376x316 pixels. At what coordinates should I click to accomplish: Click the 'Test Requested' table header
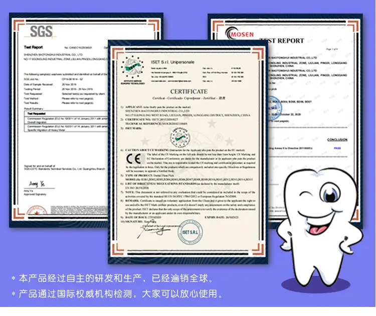tap(36, 113)
